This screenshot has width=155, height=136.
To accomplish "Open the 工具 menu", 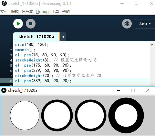I will click(x=55, y=12).
